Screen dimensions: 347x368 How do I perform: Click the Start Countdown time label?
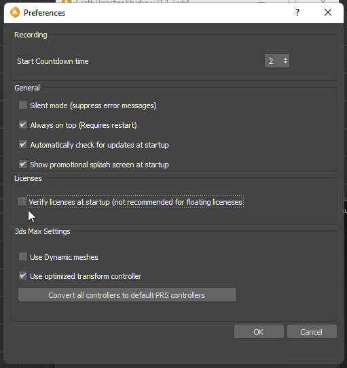(53, 61)
